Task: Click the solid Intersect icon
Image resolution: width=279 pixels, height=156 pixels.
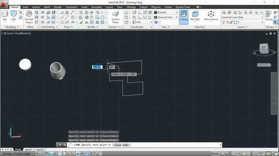Action: point(43,22)
